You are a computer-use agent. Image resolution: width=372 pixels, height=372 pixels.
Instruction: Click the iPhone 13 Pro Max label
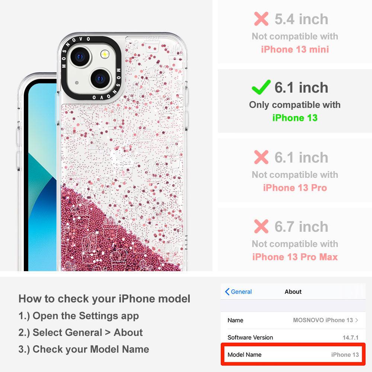(x=295, y=257)
